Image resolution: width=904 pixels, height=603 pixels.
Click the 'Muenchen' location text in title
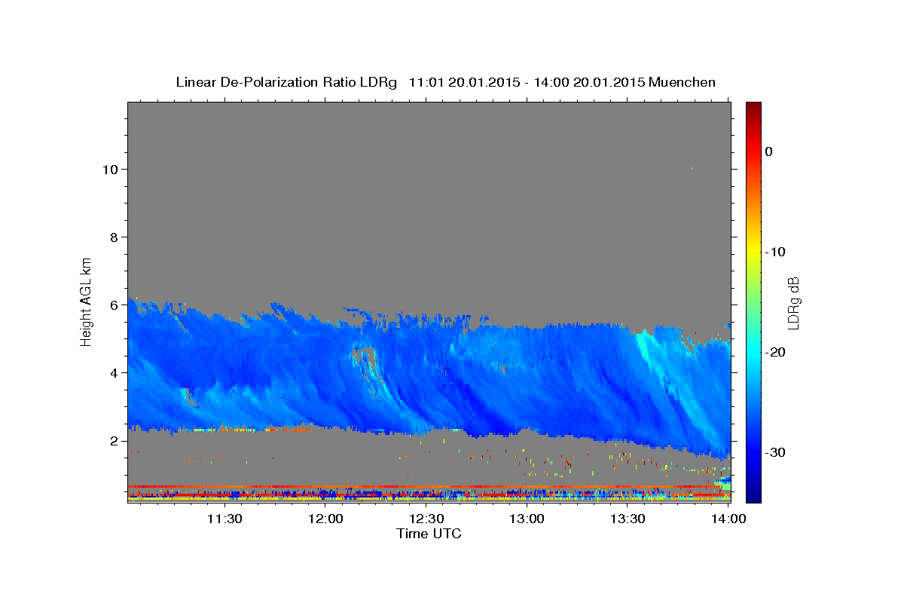tap(683, 82)
